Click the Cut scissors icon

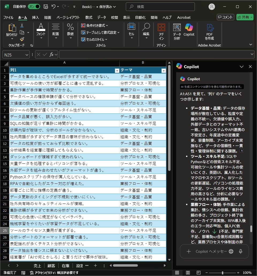(22, 25)
